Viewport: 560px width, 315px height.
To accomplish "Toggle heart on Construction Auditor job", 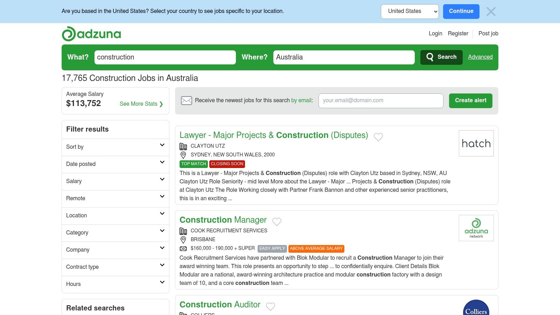I will tap(270, 306).
